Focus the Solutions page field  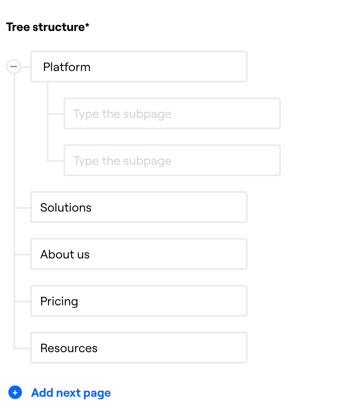pos(139,207)
